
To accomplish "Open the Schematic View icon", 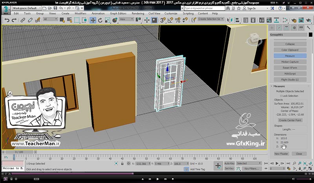I will click(x=276, y=20).
